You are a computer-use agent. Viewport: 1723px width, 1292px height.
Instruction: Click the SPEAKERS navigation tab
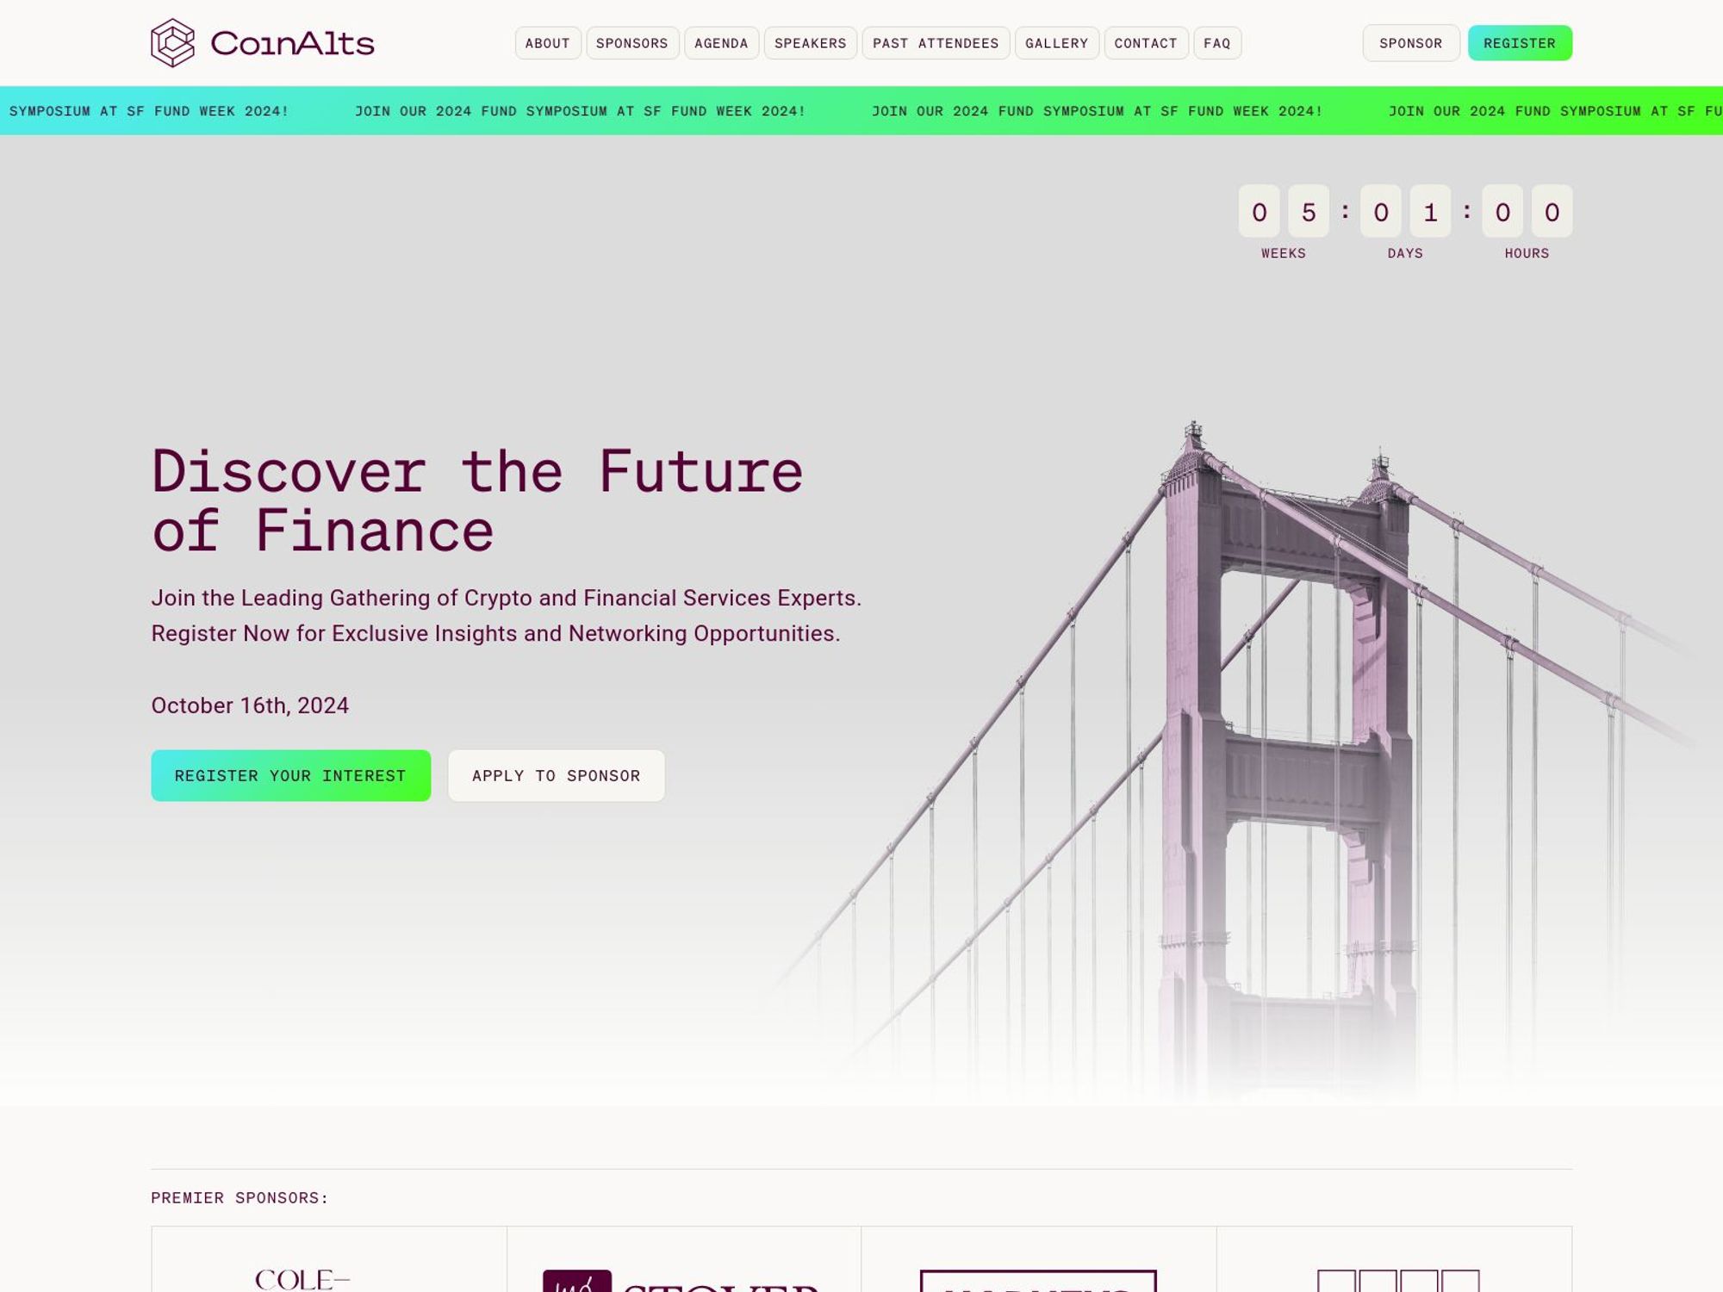(809, 42)
